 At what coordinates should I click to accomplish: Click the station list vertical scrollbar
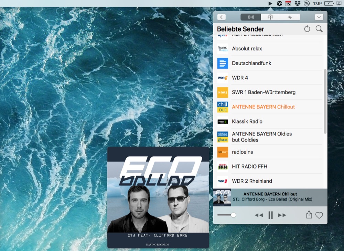pos(325,101)
